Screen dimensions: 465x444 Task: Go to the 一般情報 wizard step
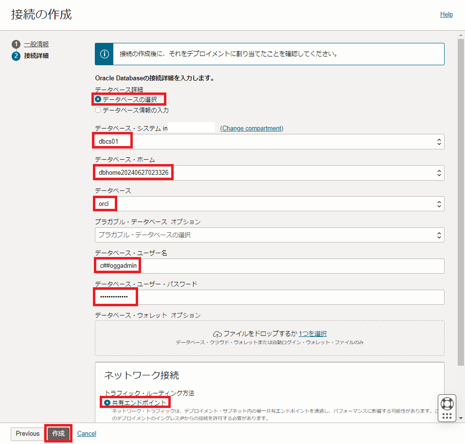point(36,44)
